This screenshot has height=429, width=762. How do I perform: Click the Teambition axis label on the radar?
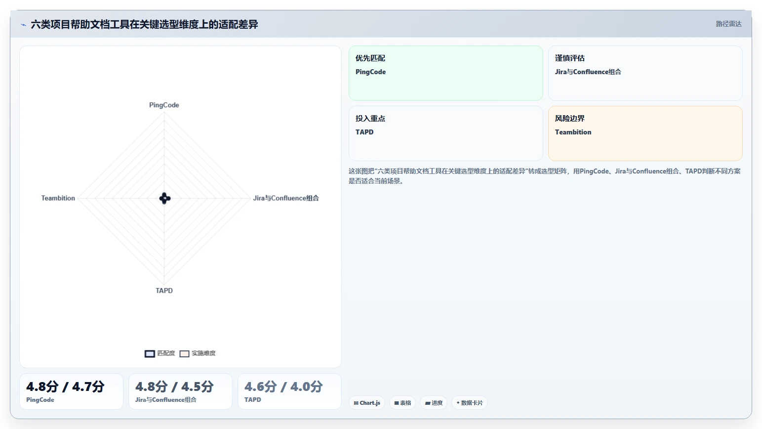[x=58, y=198]
